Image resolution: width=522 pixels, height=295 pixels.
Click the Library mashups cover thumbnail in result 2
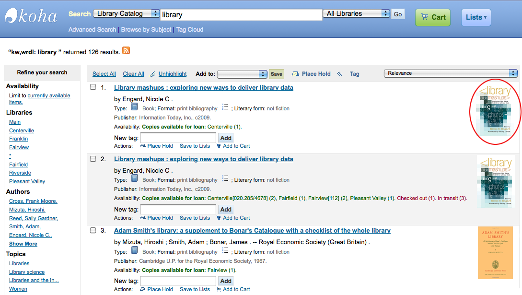495,181
